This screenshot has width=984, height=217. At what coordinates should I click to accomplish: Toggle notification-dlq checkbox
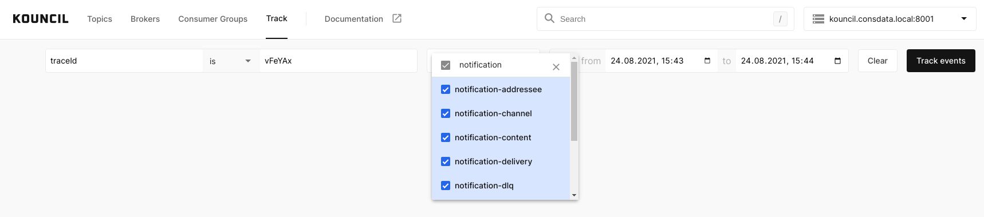pyautogui.click(x=446, y=186)
